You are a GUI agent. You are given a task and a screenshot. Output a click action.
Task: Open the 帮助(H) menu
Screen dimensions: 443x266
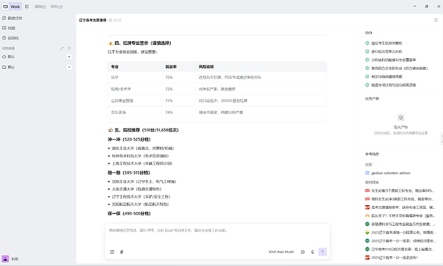click(56, 6)
